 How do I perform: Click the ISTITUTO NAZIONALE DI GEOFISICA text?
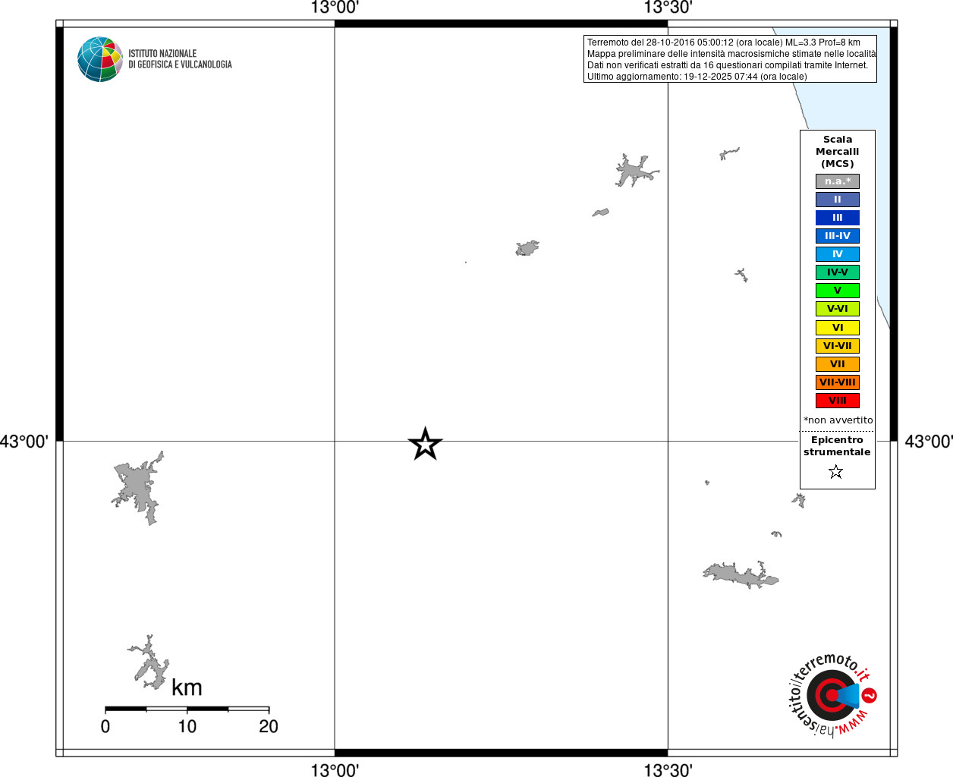180,59
